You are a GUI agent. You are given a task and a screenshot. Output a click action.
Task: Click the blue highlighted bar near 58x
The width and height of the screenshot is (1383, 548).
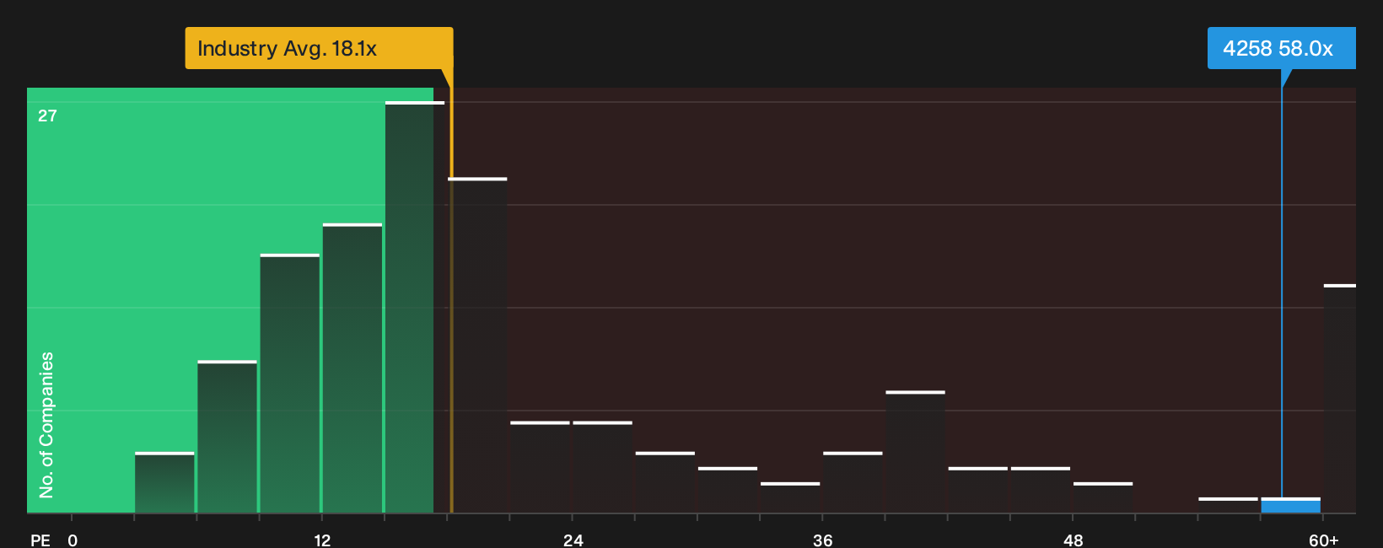pos(1290,505)
